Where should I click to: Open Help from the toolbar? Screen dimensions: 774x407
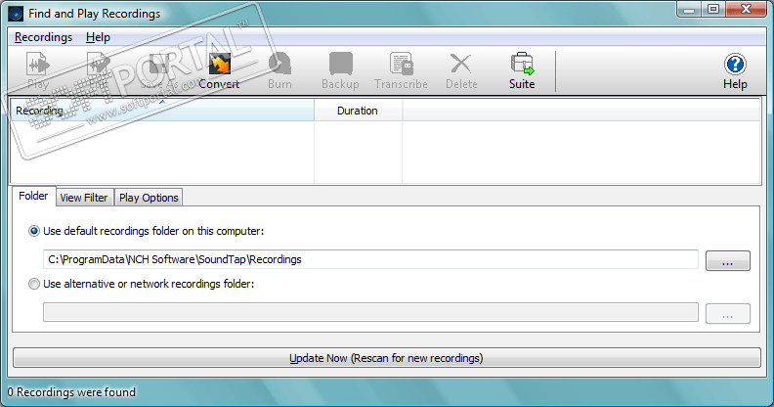pos(735,70)
